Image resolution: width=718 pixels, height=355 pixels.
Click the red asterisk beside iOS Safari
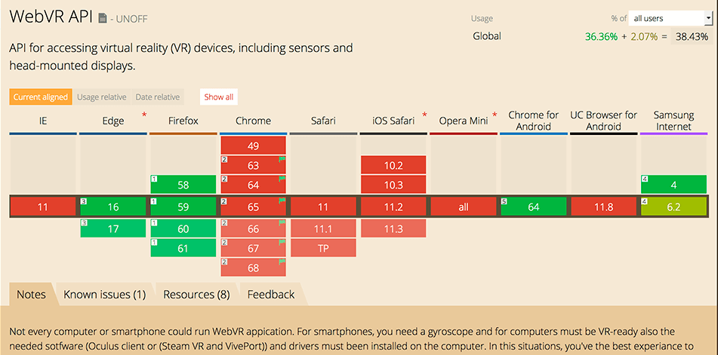[x=424, y=115]
